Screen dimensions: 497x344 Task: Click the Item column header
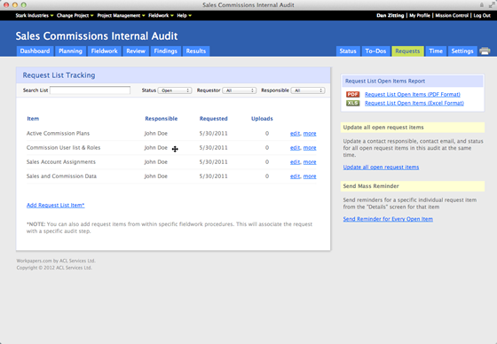point(33,119)
